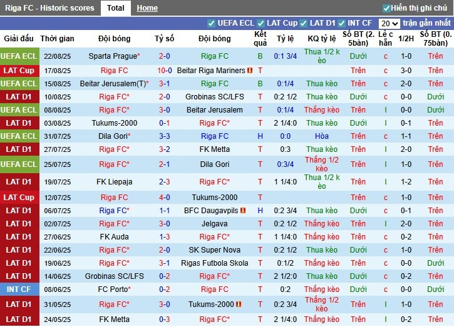The width and height of the screenshot is (454, 327).
Task: Open the FC Porto team link
Action: [x=113, y=289]
